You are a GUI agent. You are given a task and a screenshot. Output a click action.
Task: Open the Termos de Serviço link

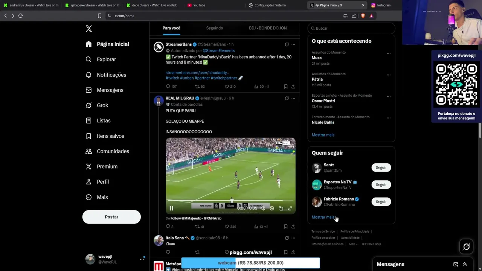tap(323, 231)
